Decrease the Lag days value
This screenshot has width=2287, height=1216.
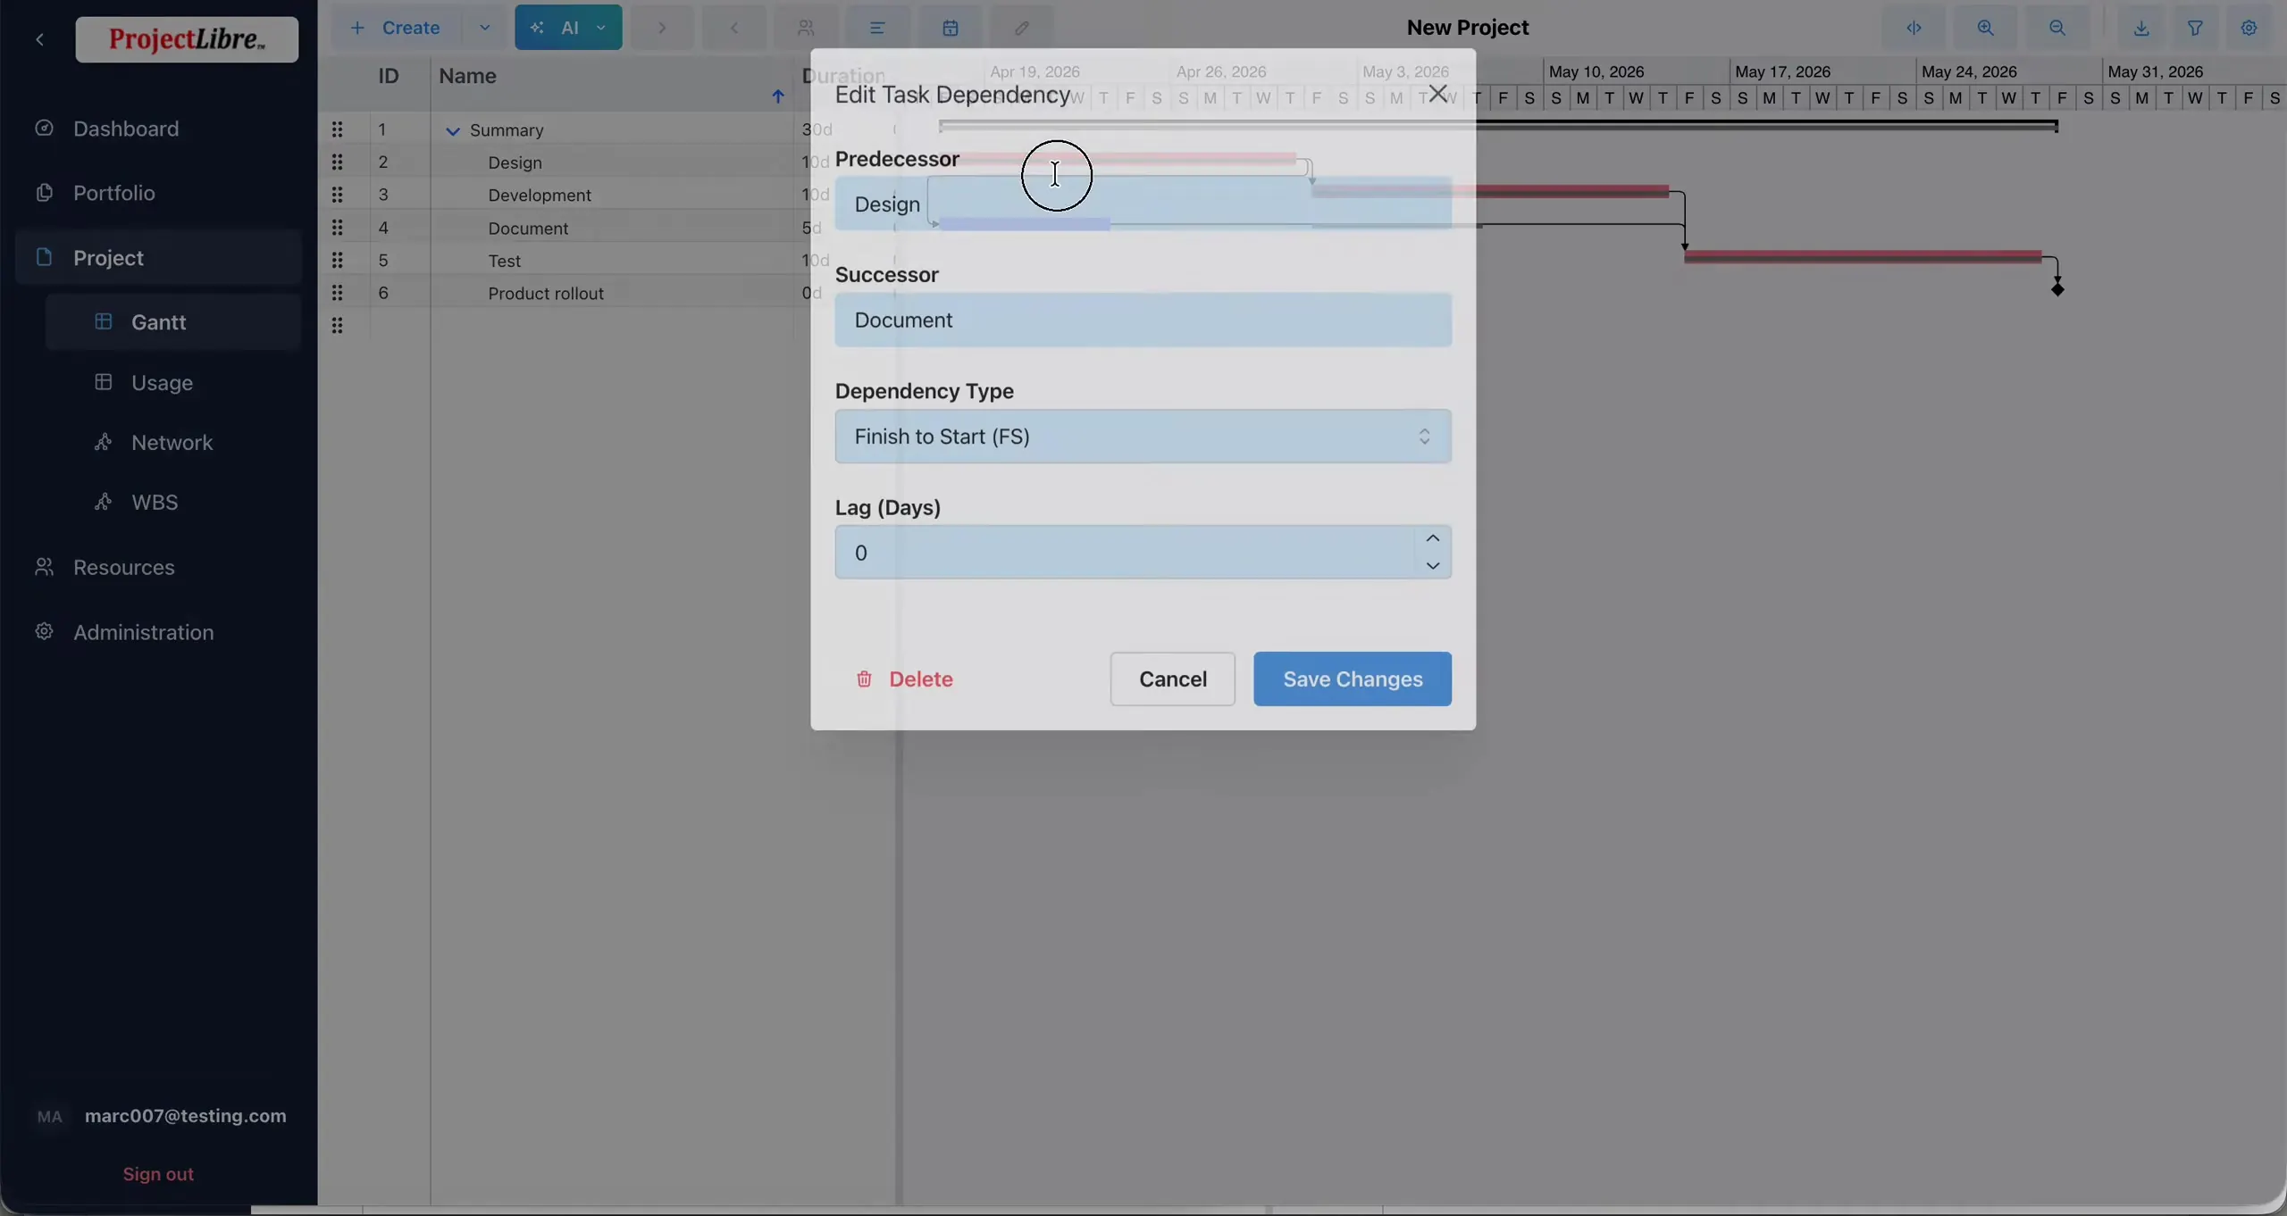tap(1433, 566)
